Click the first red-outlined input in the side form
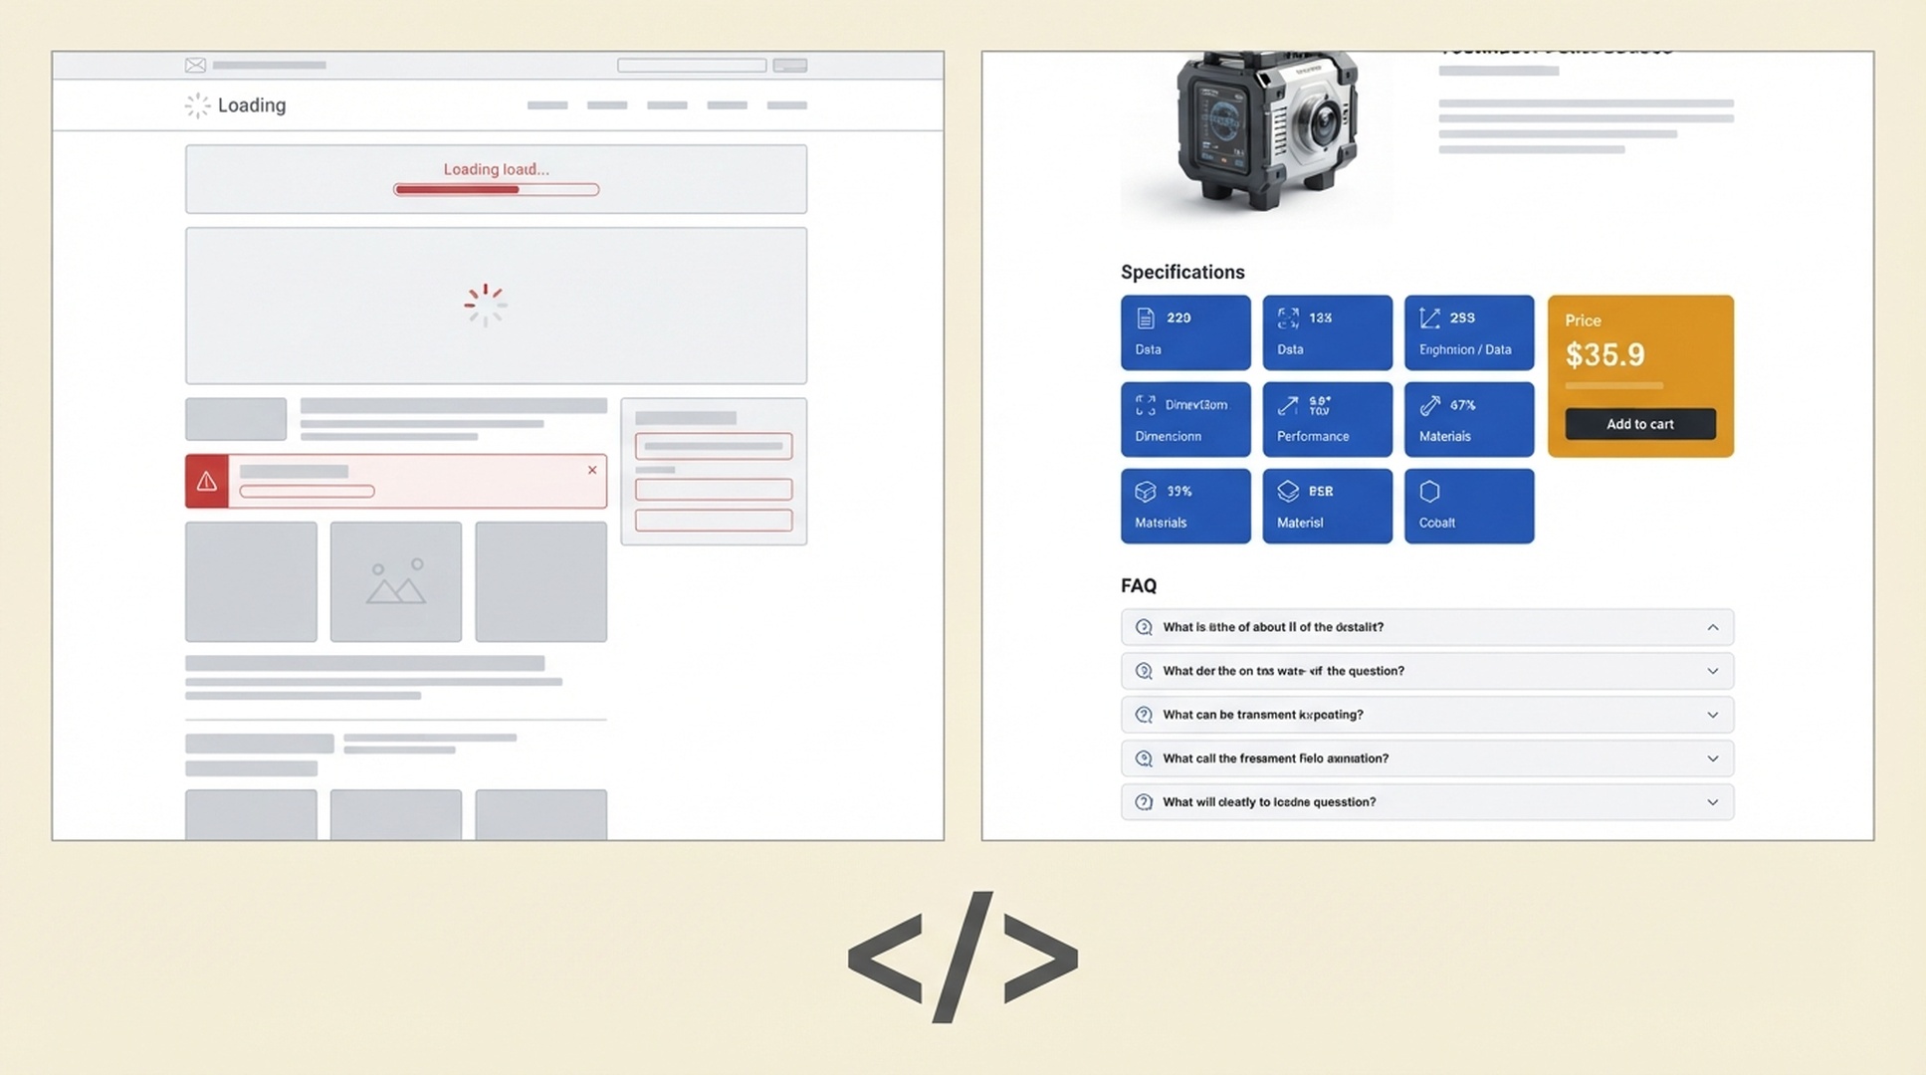 pos(714,446)
